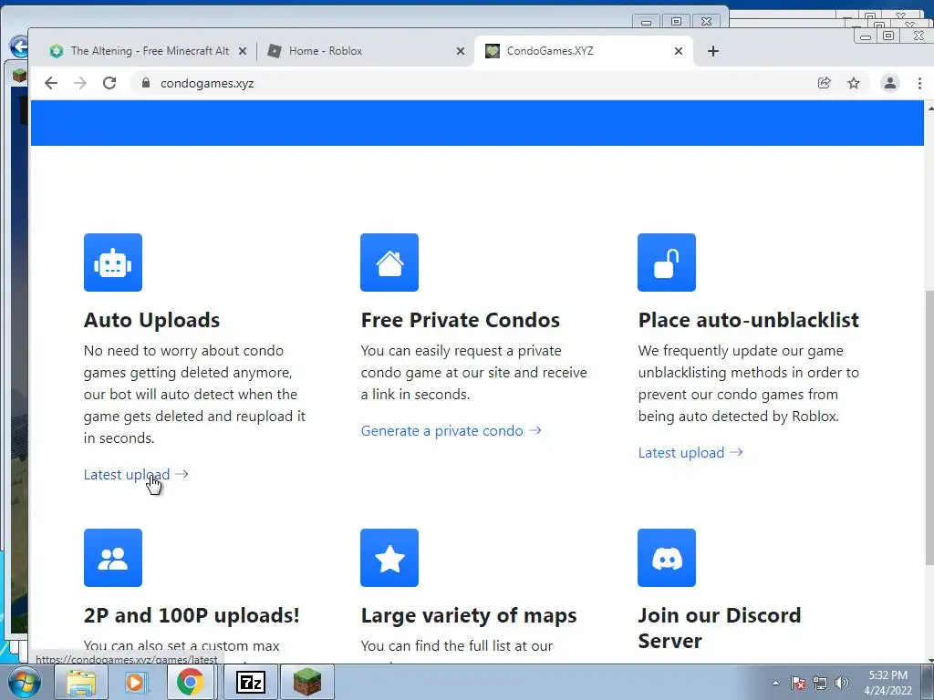Open Latest upload link under Place auto-unblacklist

click(690, 452)
